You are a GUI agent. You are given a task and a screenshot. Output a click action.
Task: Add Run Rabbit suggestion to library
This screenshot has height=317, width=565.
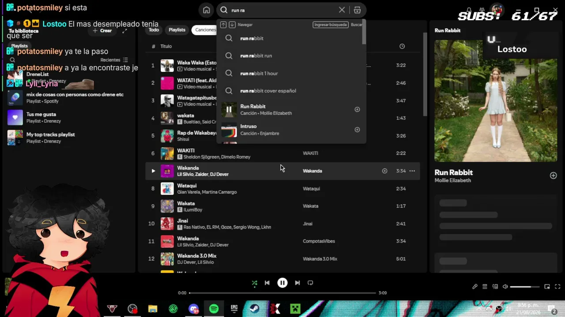pos(358,110)
